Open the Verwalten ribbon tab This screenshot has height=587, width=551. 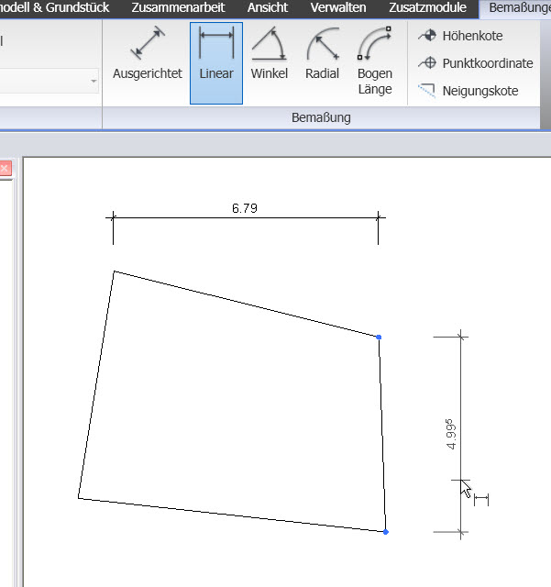(338, 7)
